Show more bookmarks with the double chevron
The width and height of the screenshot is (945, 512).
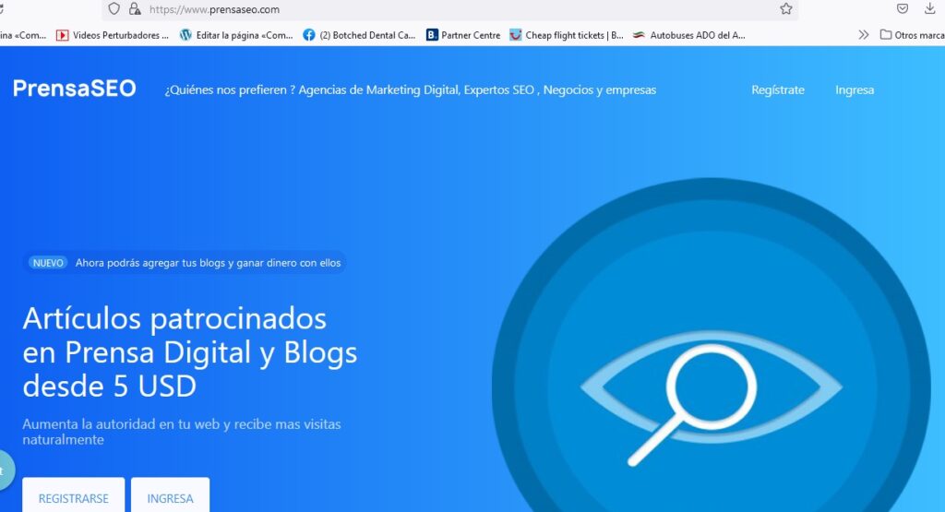pyautogui.click(x=864, y=35)
